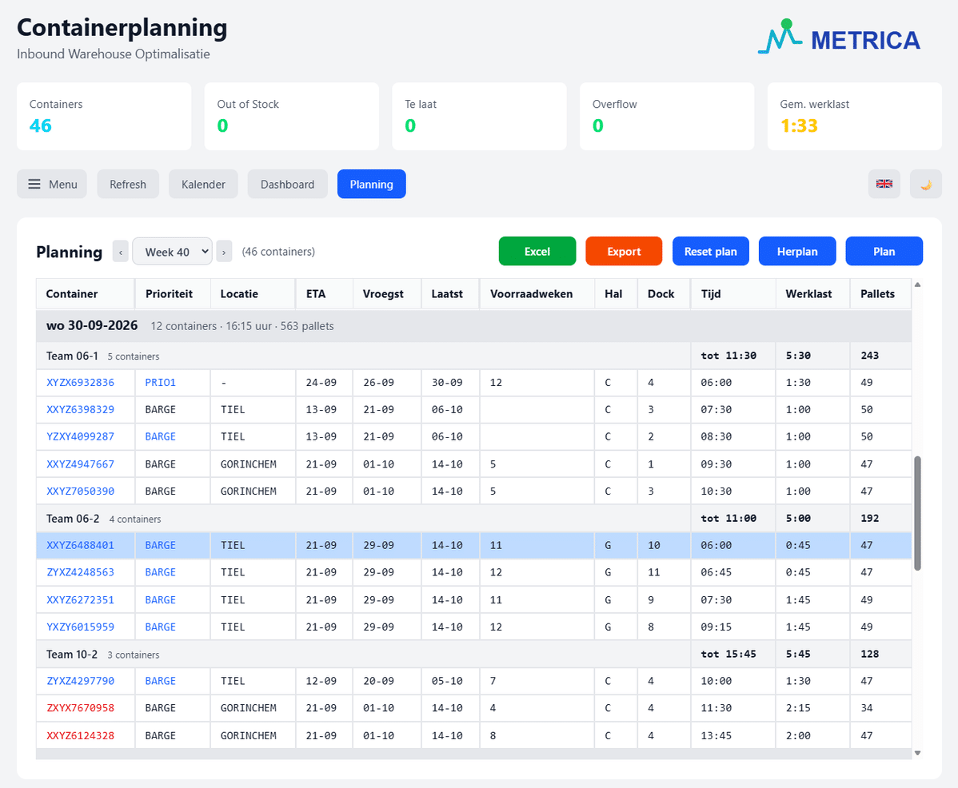Select the Team 10-2 group row

tap(473, 654)
